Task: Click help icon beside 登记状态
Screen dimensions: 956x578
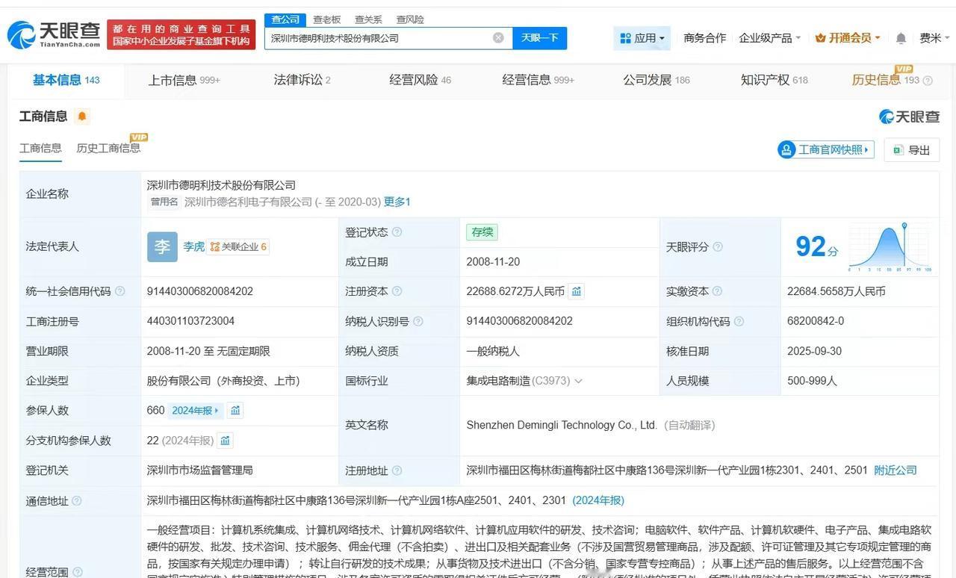Action: tap(397, 232)
